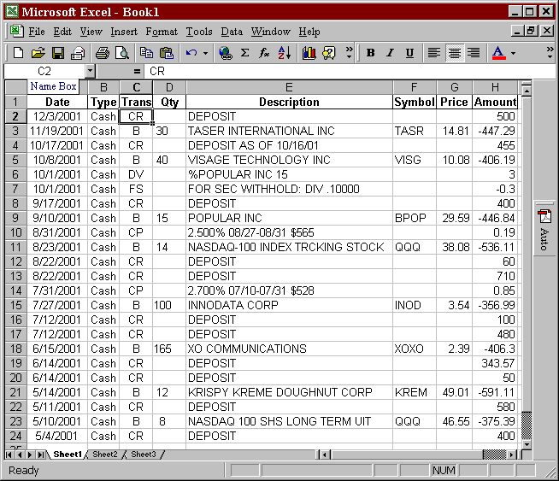
Task: Open Print Preview icon
Action: click(x=122, y=53)
